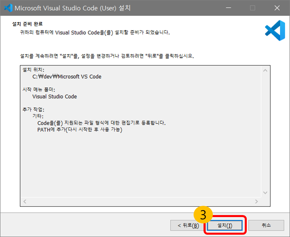The height and width of the screenshot is (237, 290).
Task: Click the summary box scroll down arrow
Action: pos(265,193)
